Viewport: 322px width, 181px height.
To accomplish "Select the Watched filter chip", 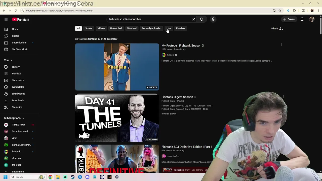I will click(x=132, y=28).
